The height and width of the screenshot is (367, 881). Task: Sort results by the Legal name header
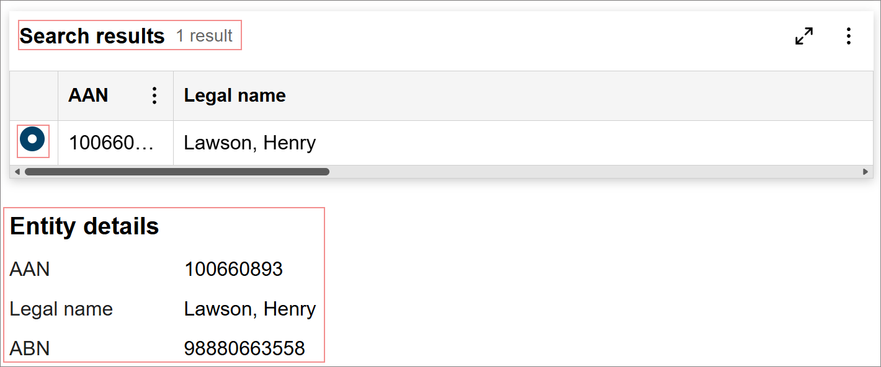click(235, 95)
